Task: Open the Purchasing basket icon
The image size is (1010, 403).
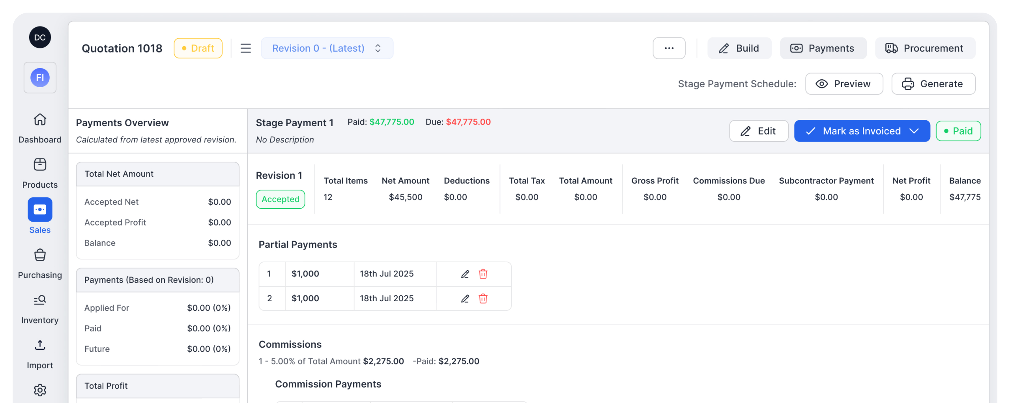Action: pos(40,255)
